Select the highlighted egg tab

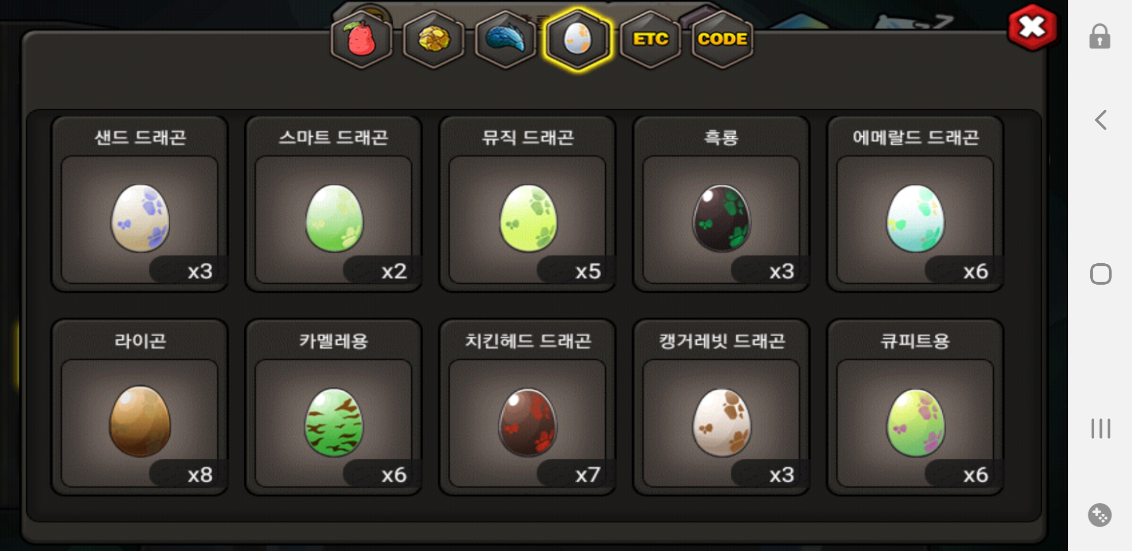[578, 39]
